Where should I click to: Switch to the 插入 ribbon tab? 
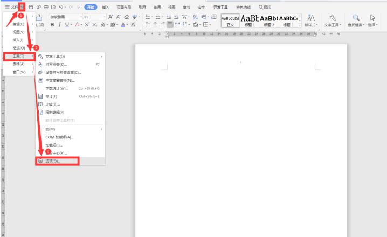click(105, 7)
